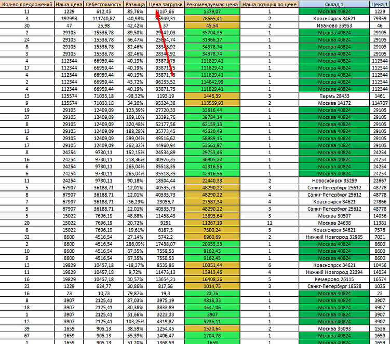The height and width of the screenshot is (344, 390).
Task: Select the difference cell 320,48%
Action: pyautogui.click(x=135, y=125)
